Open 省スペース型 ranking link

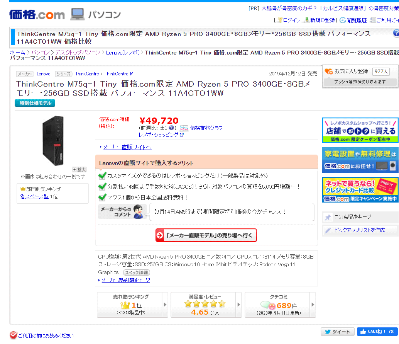pyautogui.click(x=34, y=196)
